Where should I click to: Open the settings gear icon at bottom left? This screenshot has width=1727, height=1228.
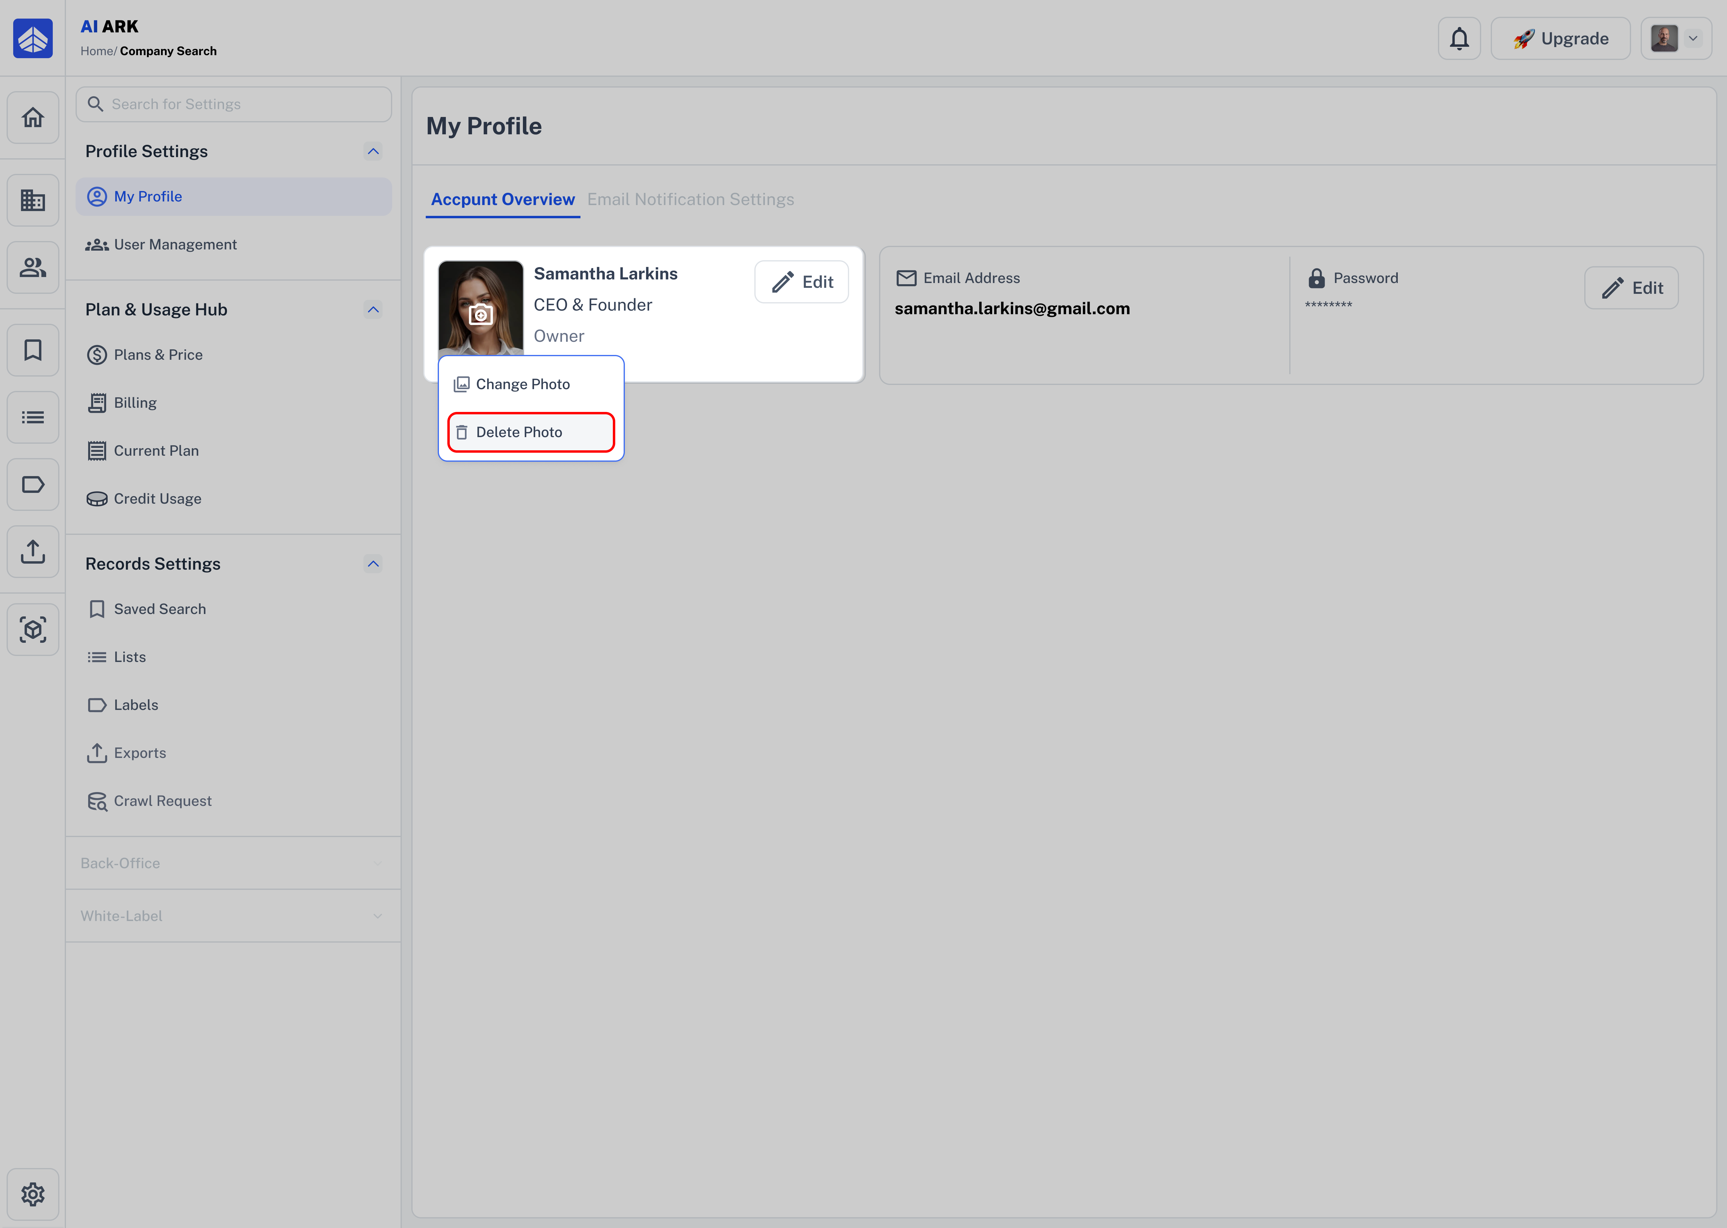pos(32,1194)
